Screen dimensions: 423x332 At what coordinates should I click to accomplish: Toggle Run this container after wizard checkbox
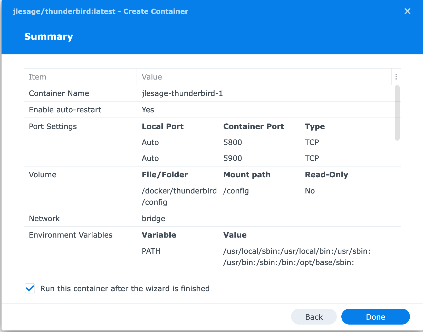[x=30, y=288]
